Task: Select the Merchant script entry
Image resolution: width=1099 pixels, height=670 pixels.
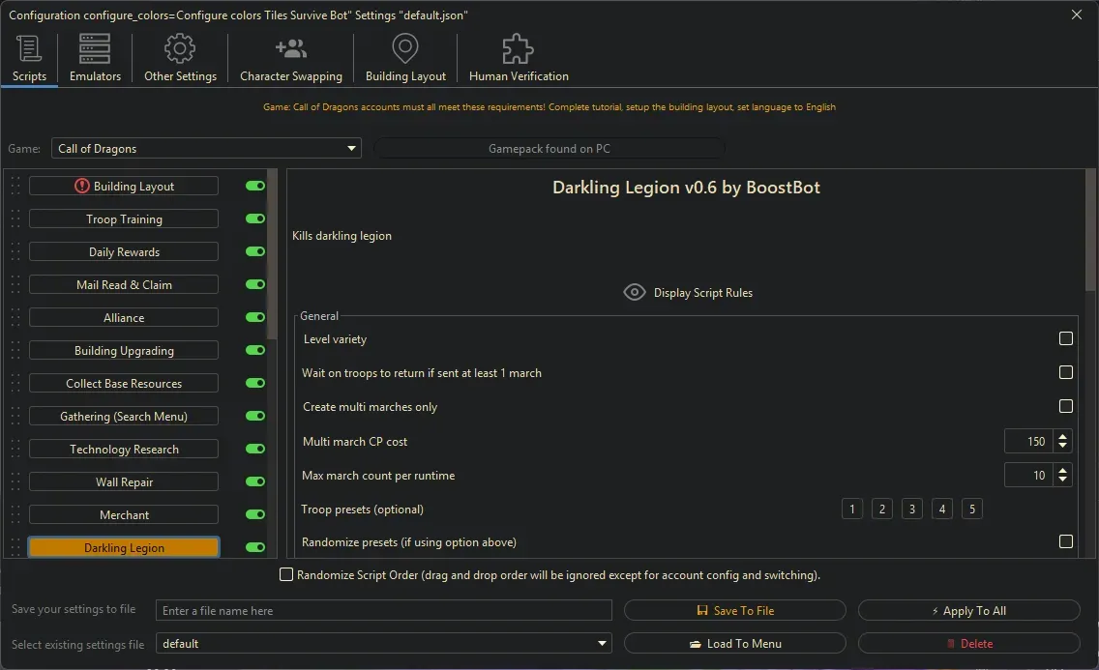Action: click(x=123, y=513)
